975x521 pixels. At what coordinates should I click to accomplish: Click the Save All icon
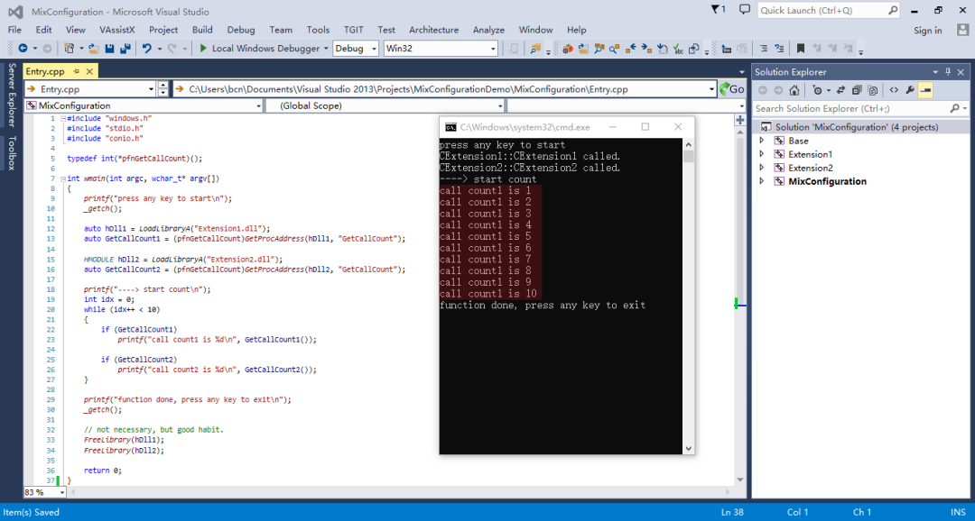(125, 49)
